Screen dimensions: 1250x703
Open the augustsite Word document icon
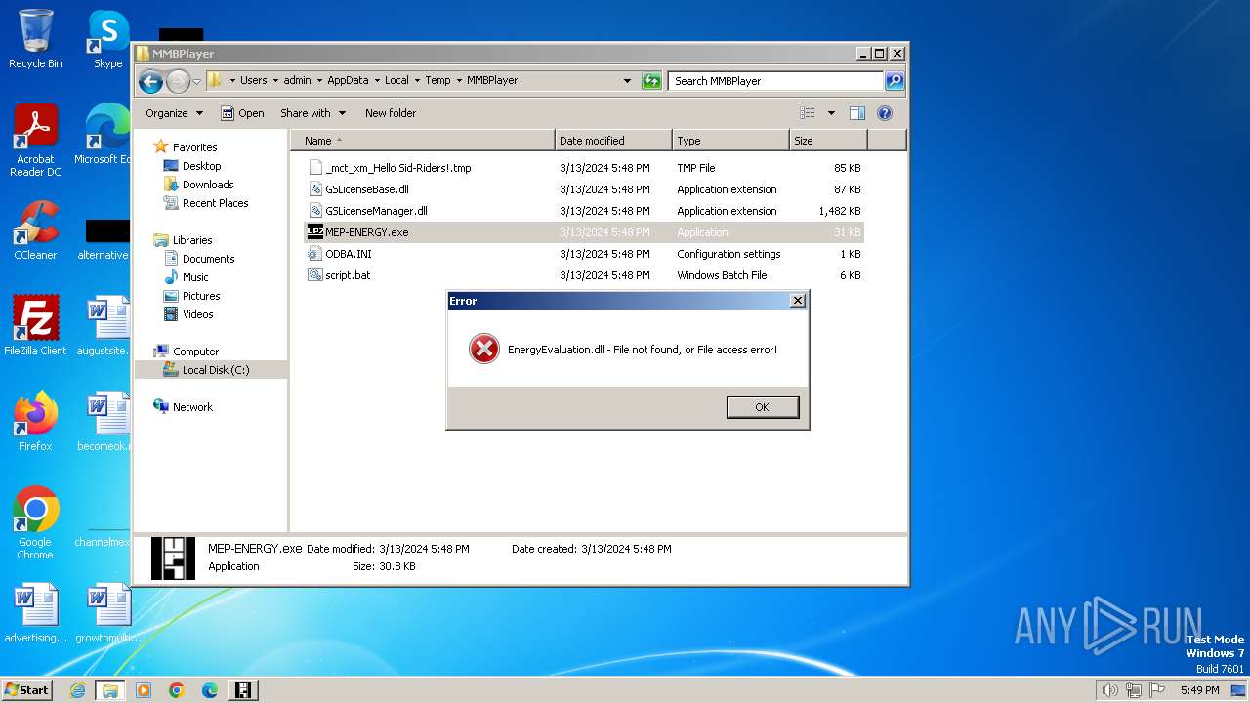tap(107, 326)
